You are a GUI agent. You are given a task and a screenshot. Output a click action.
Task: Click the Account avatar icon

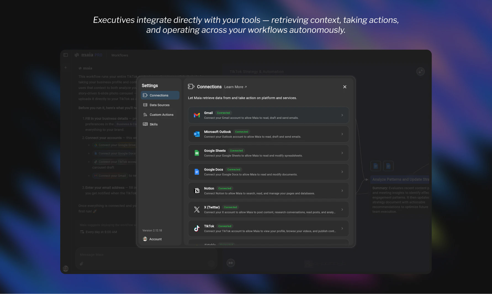[x=145, y=239]
